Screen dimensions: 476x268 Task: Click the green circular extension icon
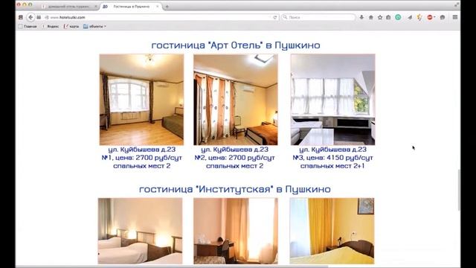(398, 17)
